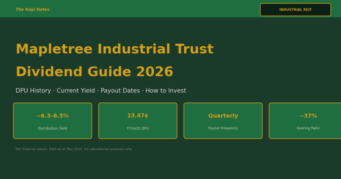Click the Quarterly payout value
The image size is (341, 179).
(223, 116)
